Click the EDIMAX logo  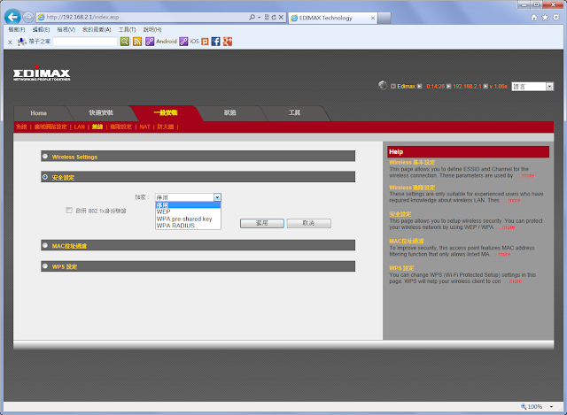coord(42,74)
